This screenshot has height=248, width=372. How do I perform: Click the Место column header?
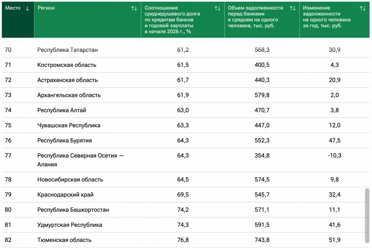coord(13,8)
